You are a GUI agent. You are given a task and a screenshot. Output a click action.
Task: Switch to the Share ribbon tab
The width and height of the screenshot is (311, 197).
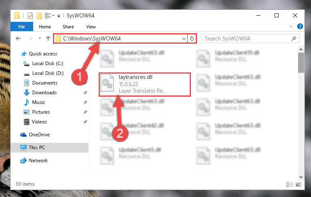click(68, 27)
